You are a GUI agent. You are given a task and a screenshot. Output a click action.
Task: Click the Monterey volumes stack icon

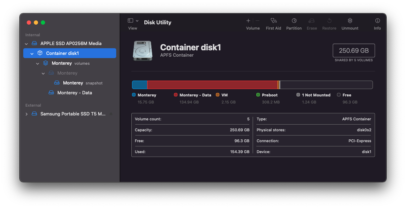[45, 63]
